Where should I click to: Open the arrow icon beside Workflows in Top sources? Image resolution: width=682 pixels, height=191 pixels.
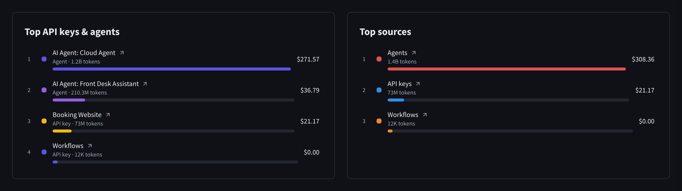[x=425, y=115]
